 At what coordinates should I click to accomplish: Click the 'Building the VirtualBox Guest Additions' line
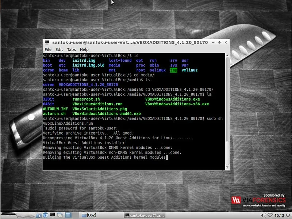tap(104, 157)
